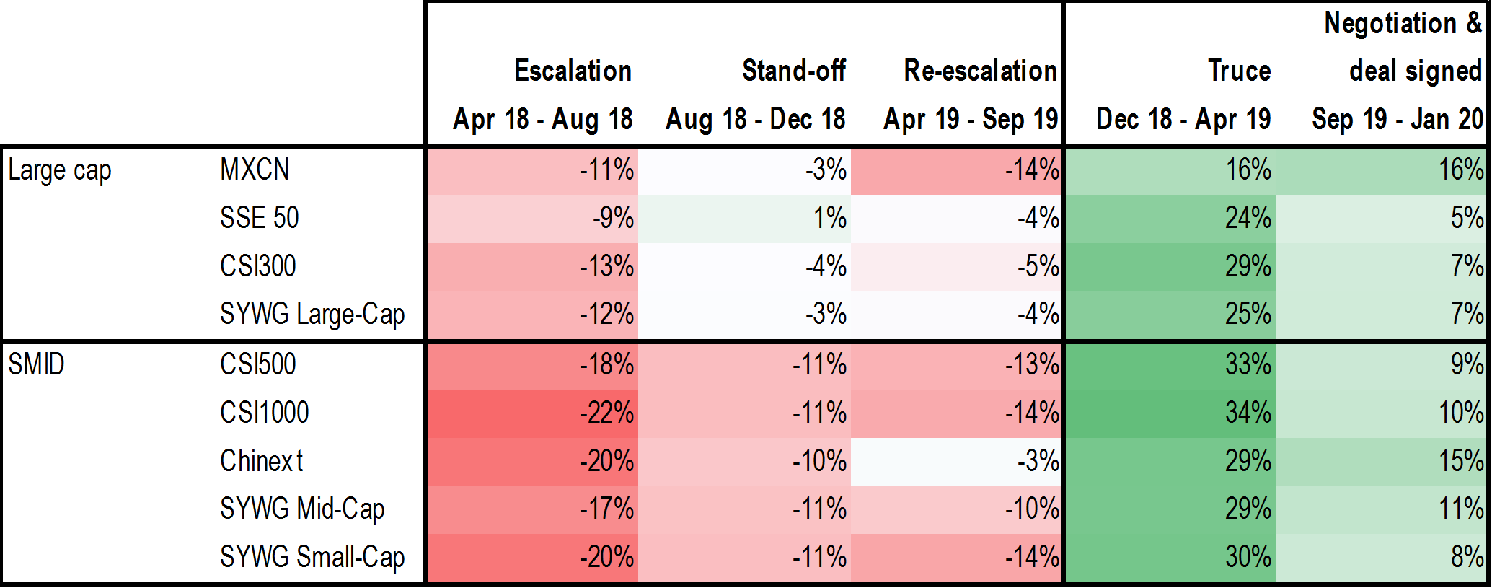Click the Negotiation & deal signed header
Viewport: 1492px width, 588px height.
tap(1403, 47)
